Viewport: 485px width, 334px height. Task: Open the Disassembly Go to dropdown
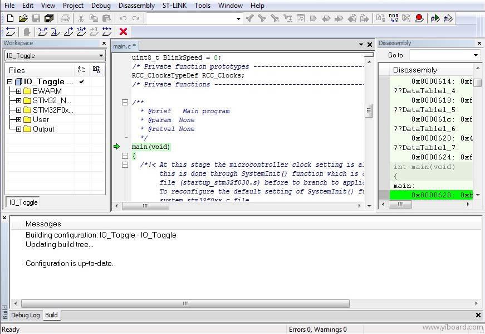pos(476,55)
